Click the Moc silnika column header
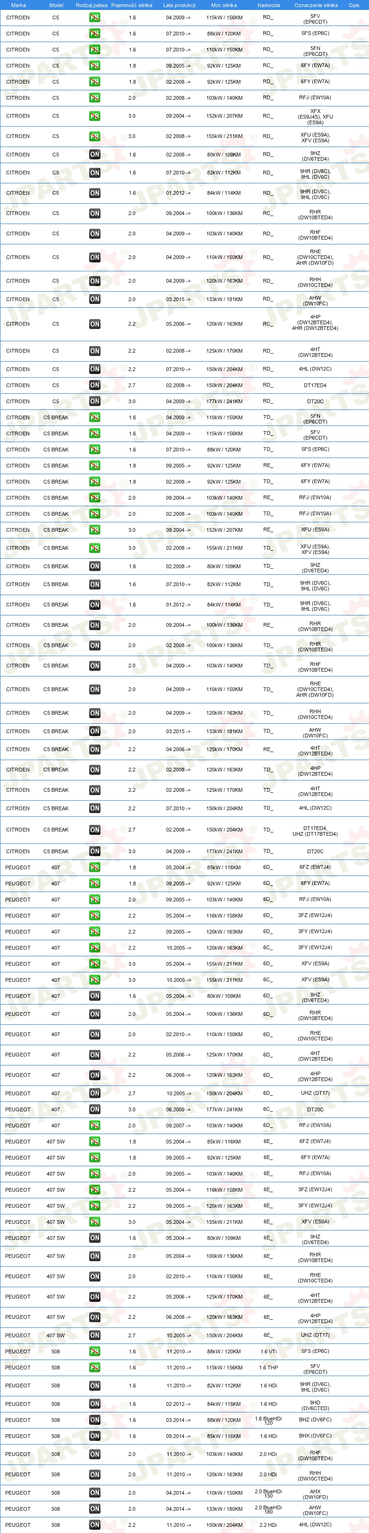This screenshot has width=369, height=1533. 224,5
